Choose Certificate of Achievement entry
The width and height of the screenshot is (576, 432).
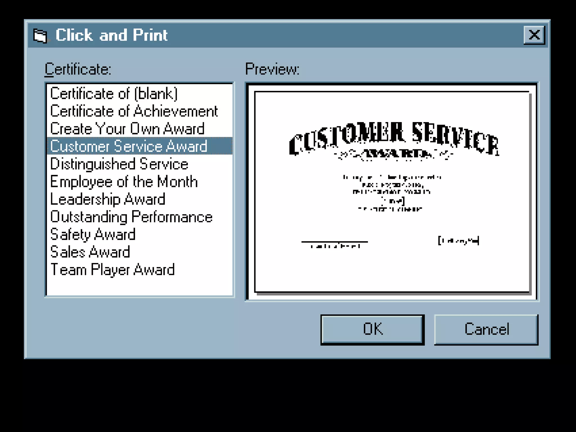(134, 111)
